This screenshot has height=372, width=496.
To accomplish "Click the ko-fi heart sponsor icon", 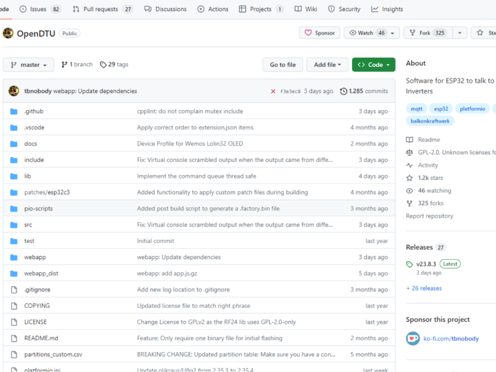I will [x=413, y=338].
